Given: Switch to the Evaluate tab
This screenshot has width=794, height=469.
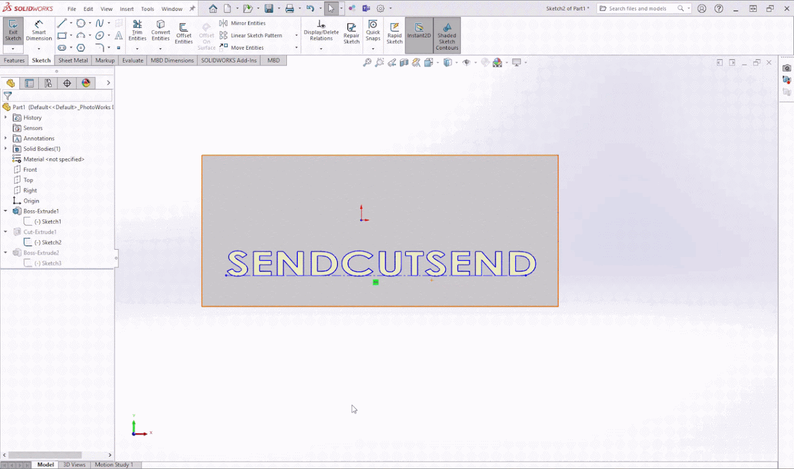Looking at the screenshot, I should point(132,60).
